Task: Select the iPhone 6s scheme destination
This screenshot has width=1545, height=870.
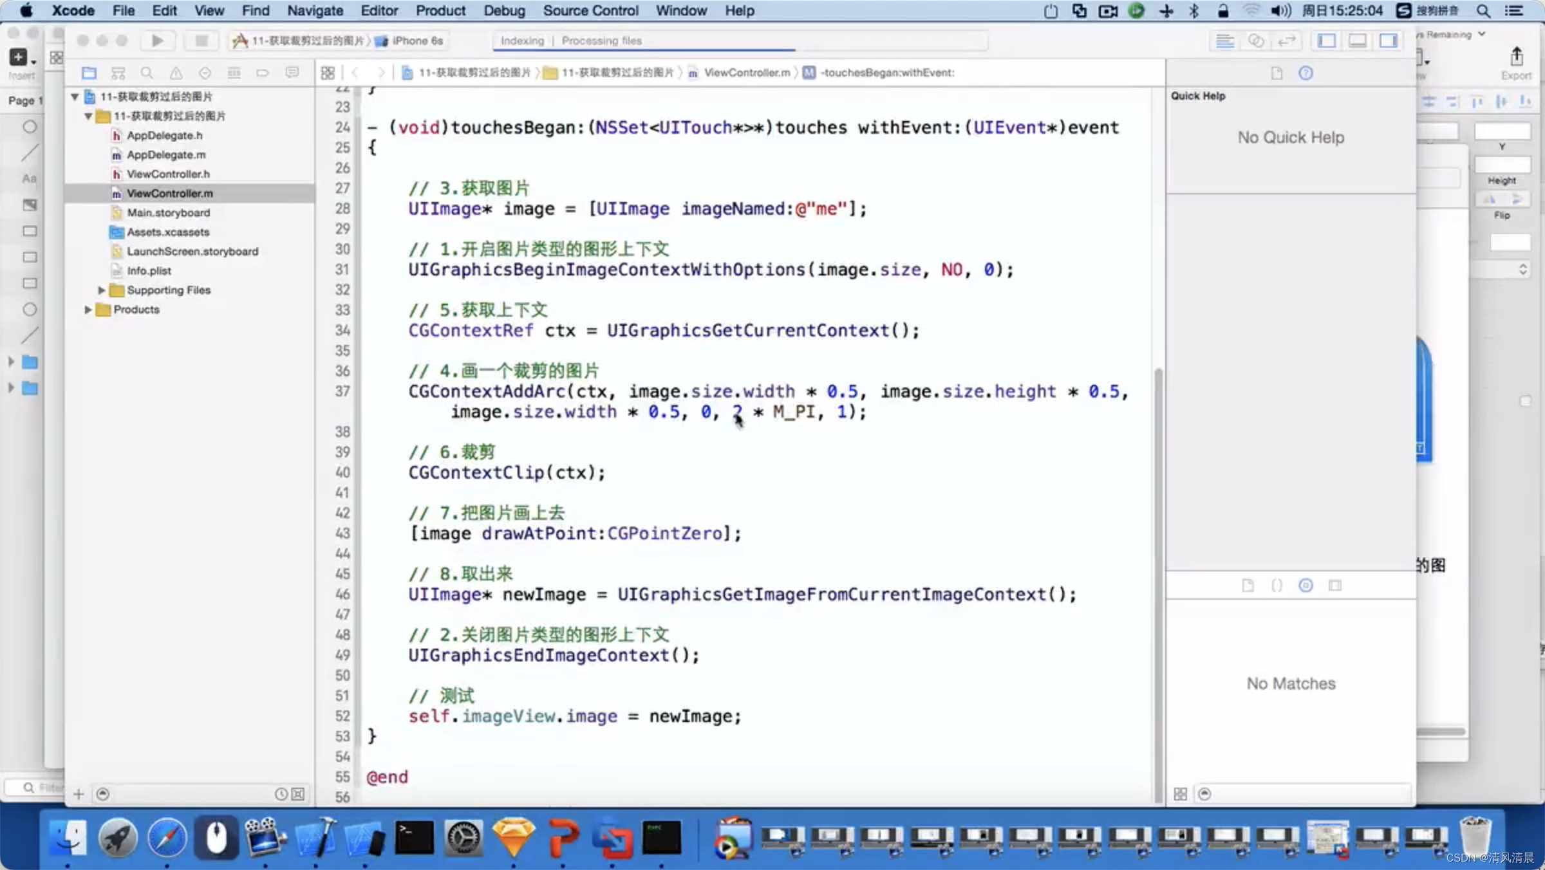Action: [x=417, y=41]
